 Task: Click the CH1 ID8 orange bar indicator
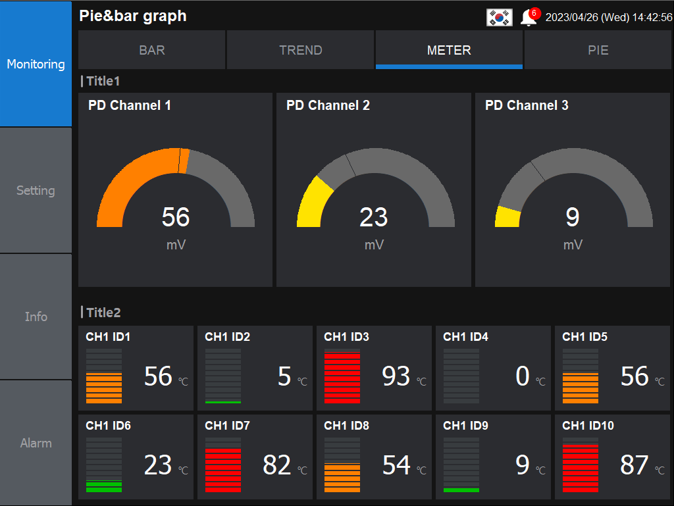pyautogui.click(x=342, y=465)
